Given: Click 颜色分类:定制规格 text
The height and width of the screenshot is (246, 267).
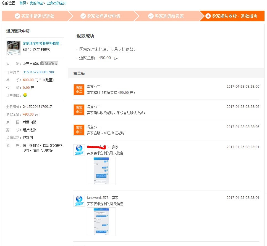Looking at the screenshot, I should (x=36, y=49).
